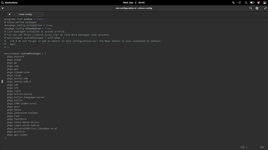
Task: Click the pkgs.dotnet-sdk_8 entry
Action: click(19, 82)
